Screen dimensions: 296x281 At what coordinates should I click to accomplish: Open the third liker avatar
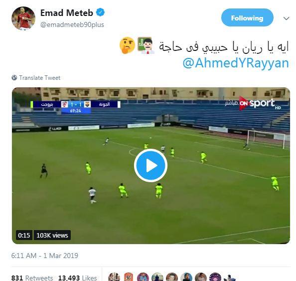(x=143, y=277)
